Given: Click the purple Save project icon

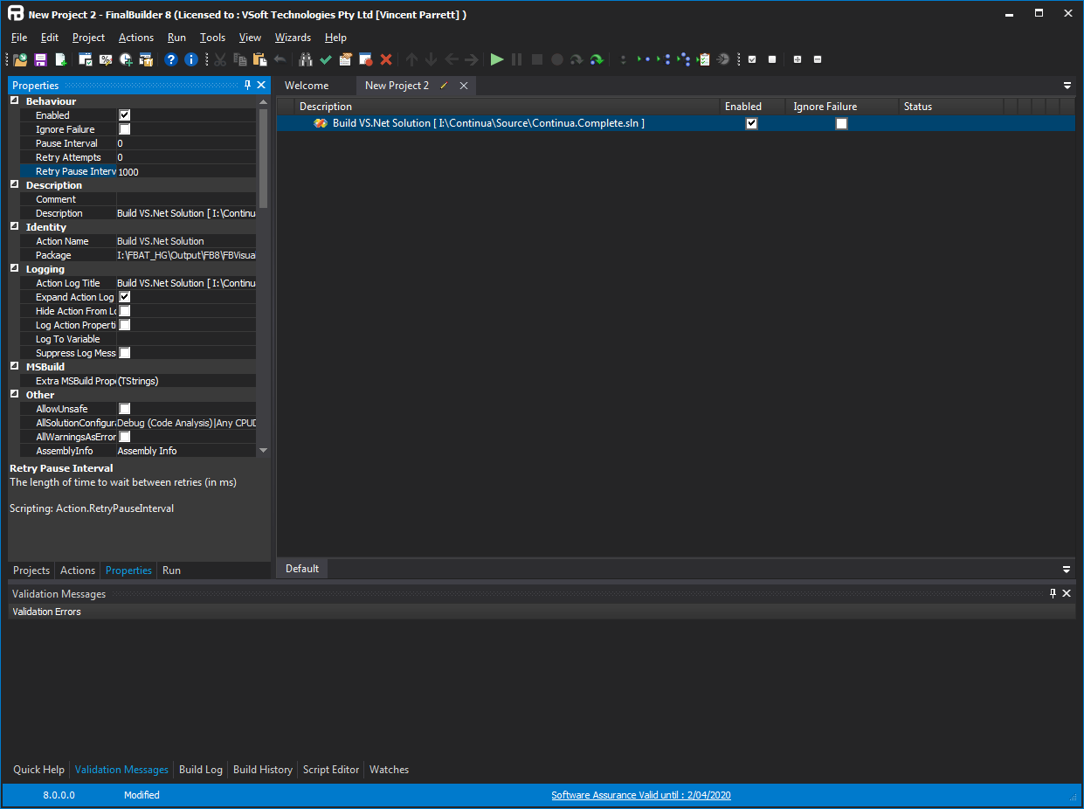Looking at the screenshot, I should 40,59.
